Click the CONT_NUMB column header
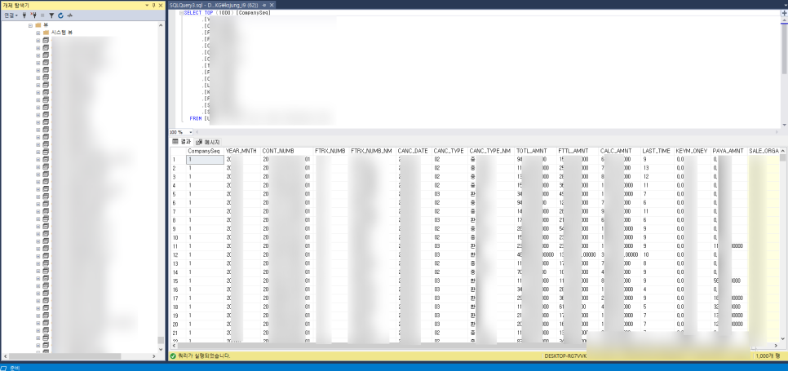Screen dimensions: 788x371 point(286,151)
